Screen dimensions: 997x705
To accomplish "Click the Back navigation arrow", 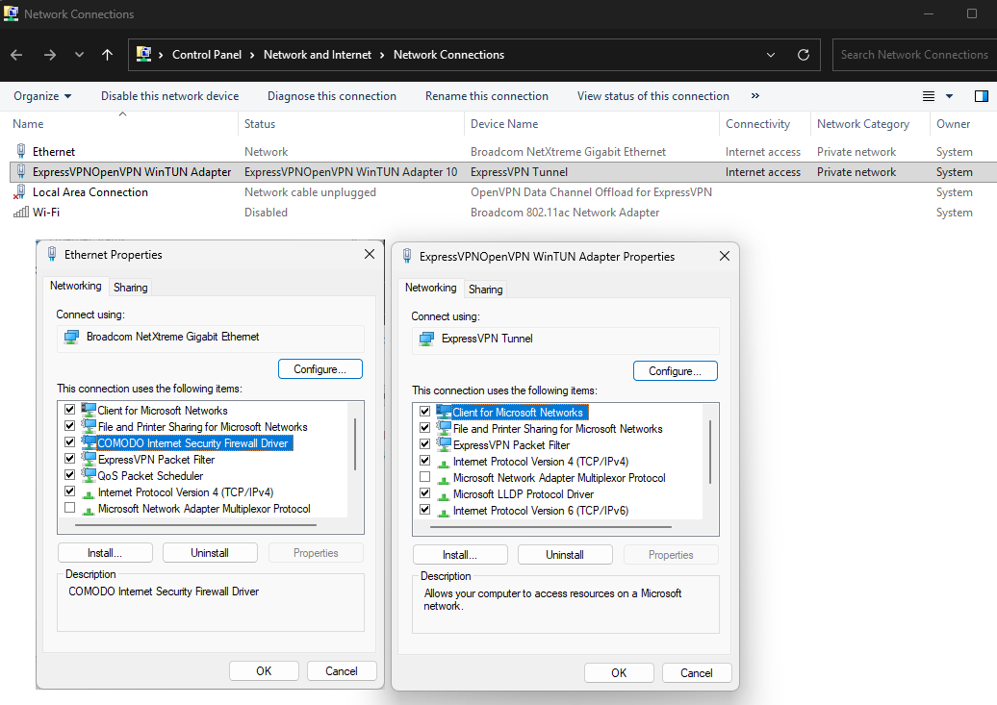I will pos(16,55).
